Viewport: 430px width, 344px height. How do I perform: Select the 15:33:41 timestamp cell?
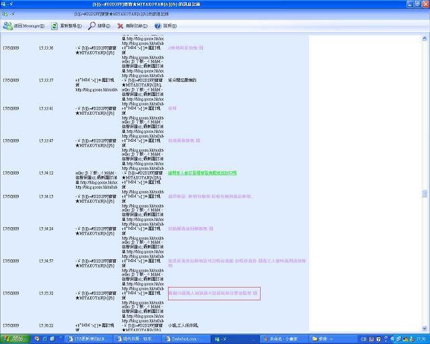[46, 108]
